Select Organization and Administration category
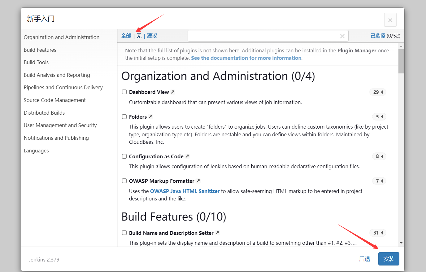 62,37
